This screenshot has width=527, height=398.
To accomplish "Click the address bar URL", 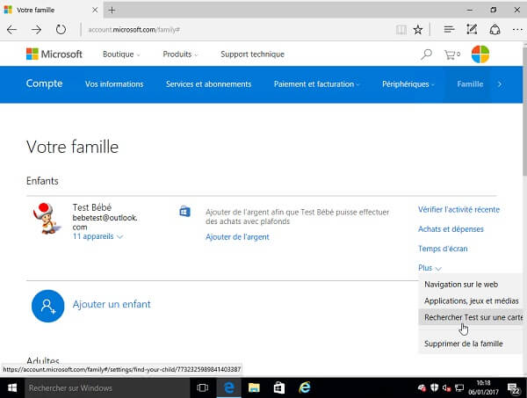I will (134, 30).
